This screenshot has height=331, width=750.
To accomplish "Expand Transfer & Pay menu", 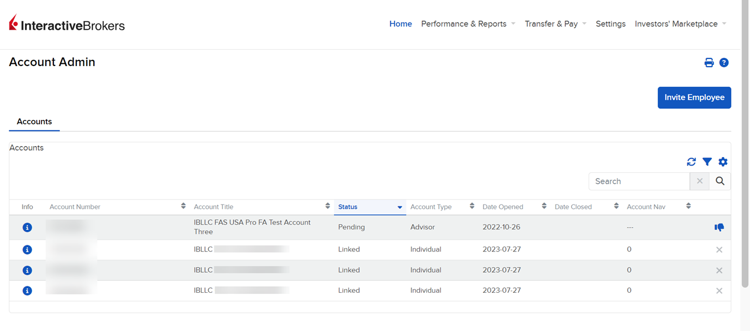I will pyautogui.click(x=555, y=24).
